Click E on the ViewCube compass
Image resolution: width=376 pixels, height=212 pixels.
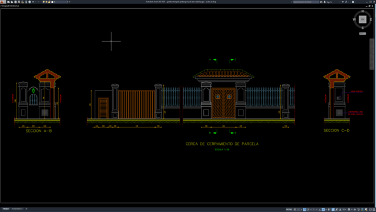tap(371, 19)
